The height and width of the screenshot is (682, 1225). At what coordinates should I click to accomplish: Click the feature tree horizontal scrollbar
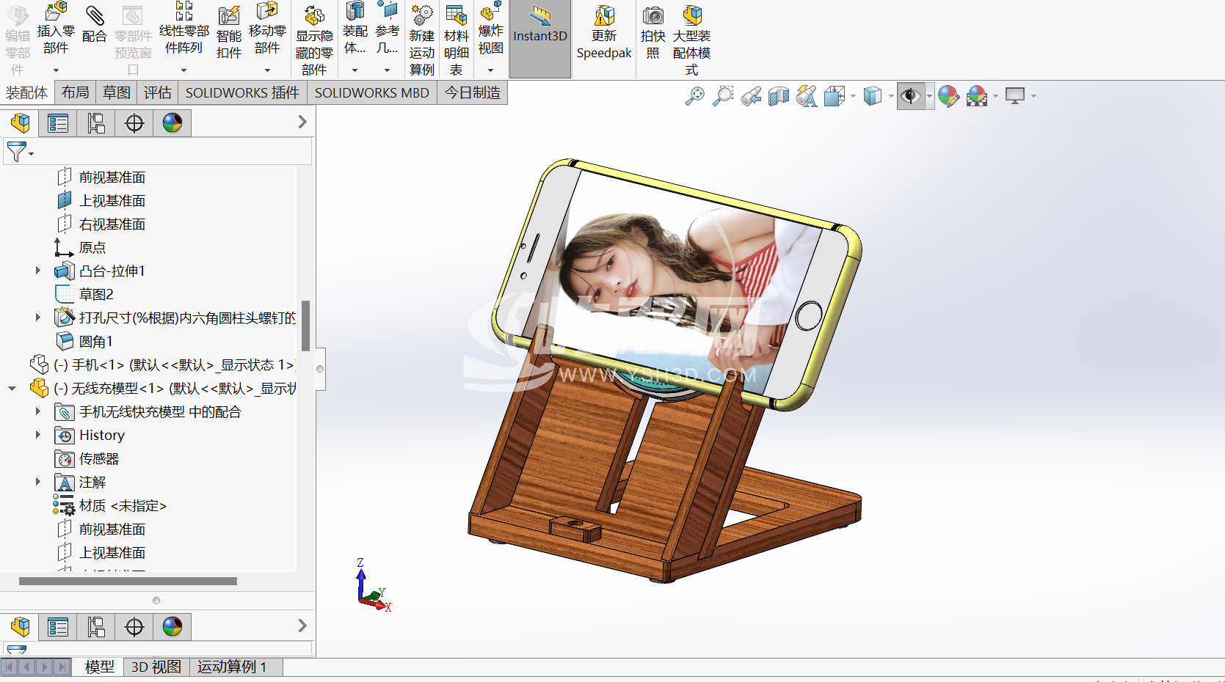(x=128, y=582)
